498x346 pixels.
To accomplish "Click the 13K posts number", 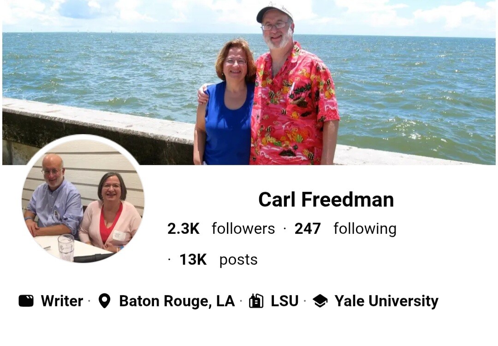I will [193, 260].
